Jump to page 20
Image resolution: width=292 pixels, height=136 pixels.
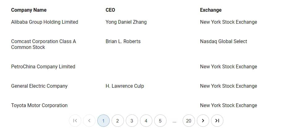click(189, 121)
